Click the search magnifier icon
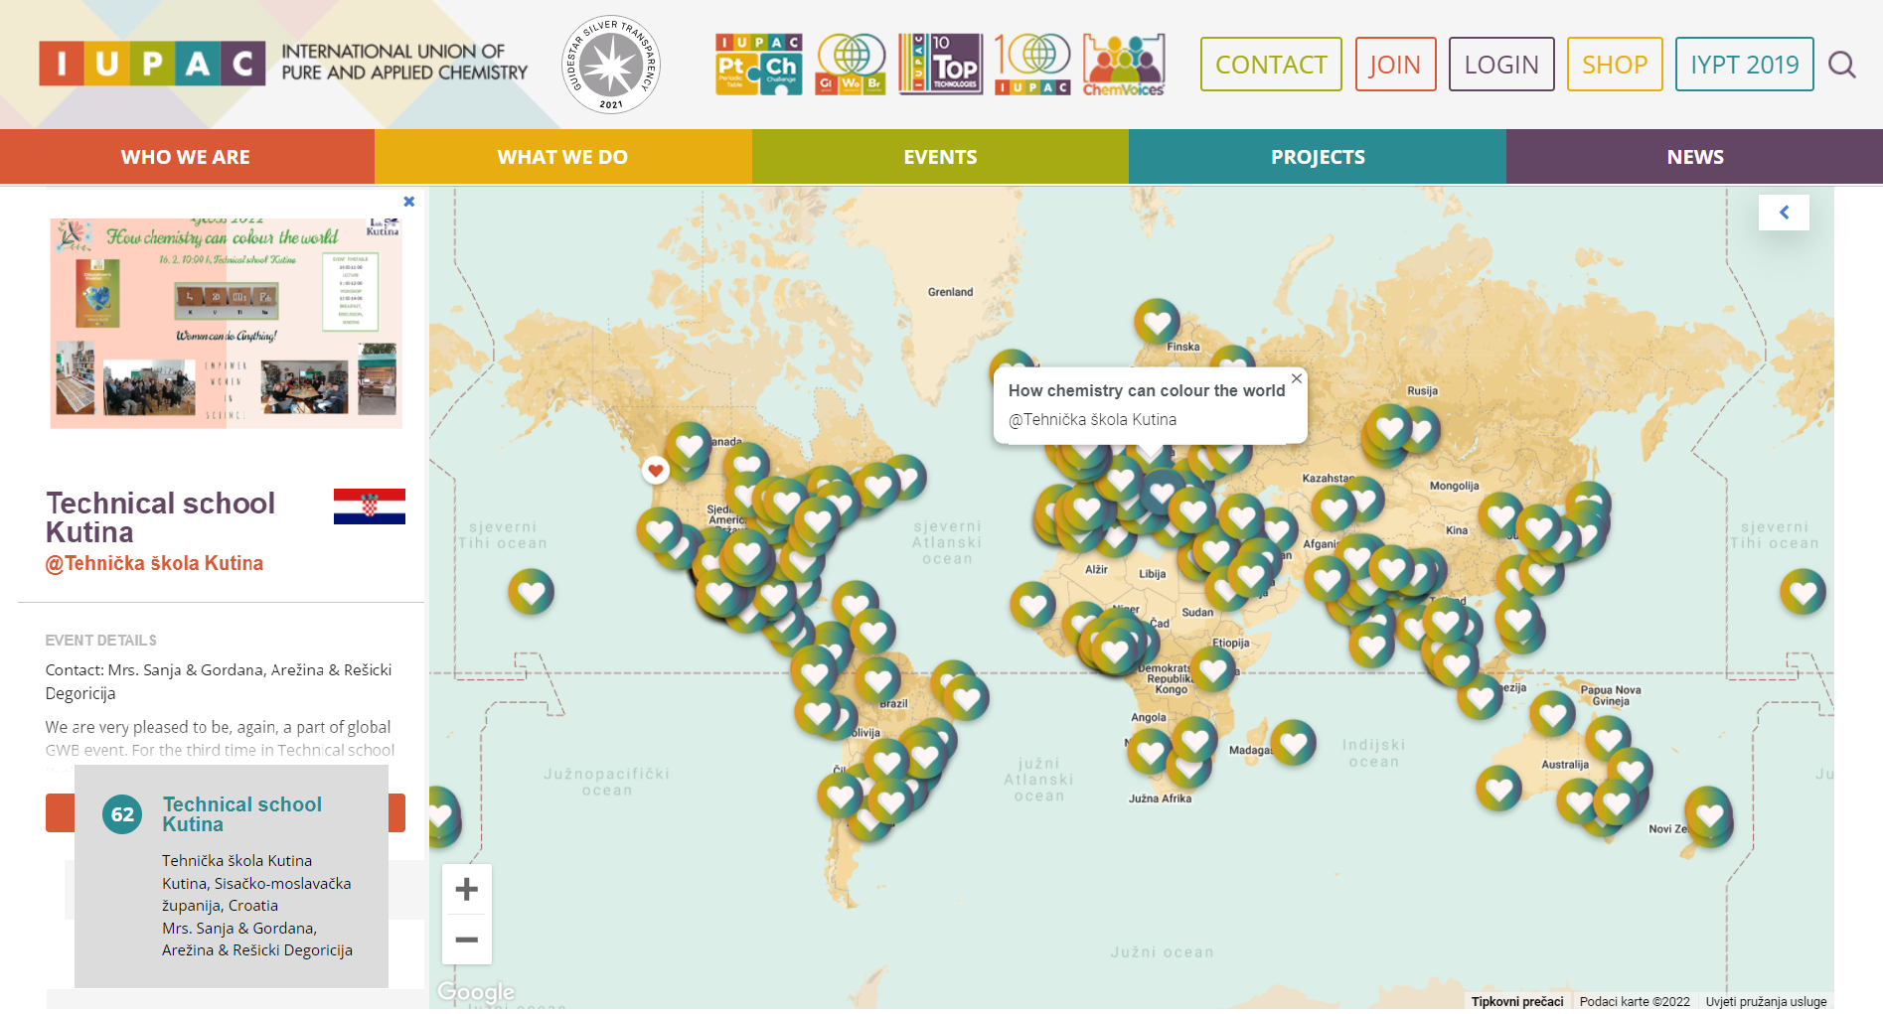Image resolution: width=1883 pixels, height=1014 pixels. (x=1842, y=65)
